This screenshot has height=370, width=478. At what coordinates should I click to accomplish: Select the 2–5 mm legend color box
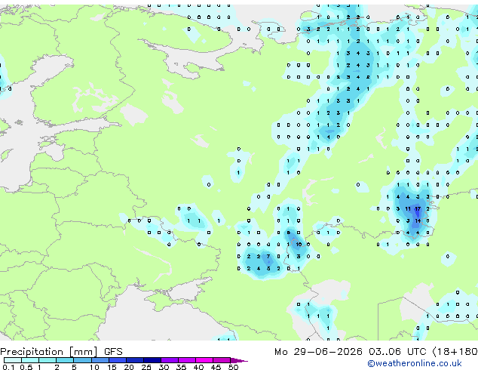coord(66,360)
